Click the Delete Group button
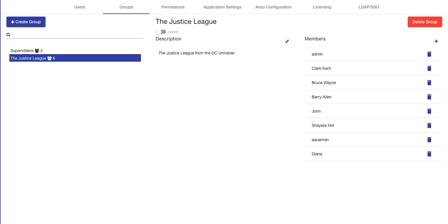 (425, 22)
